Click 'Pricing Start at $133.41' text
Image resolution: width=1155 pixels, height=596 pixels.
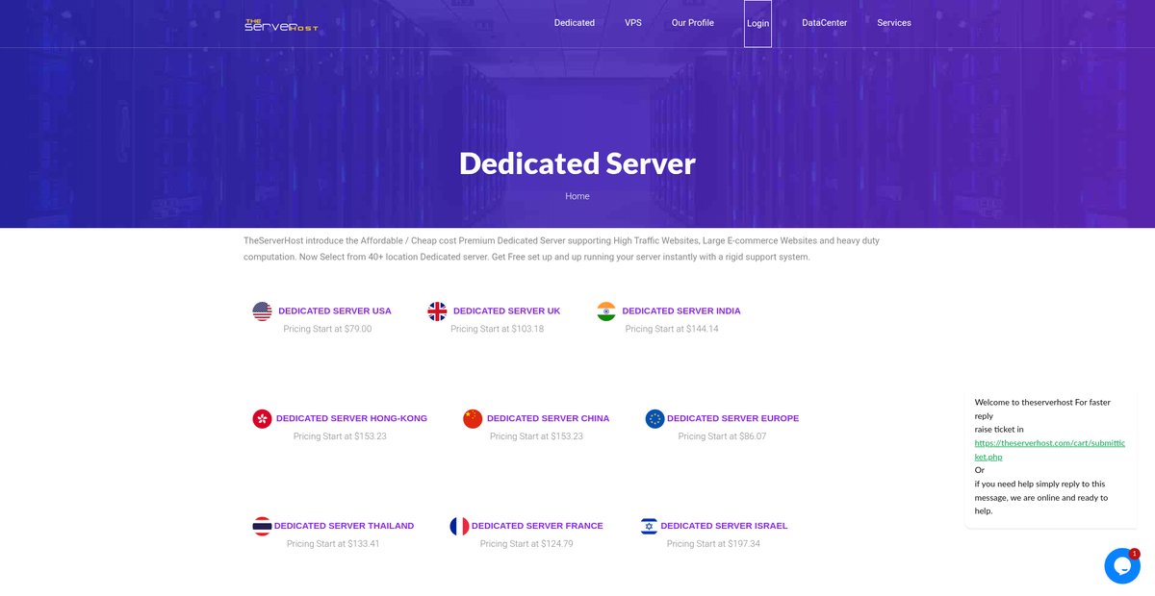[333, 544]
